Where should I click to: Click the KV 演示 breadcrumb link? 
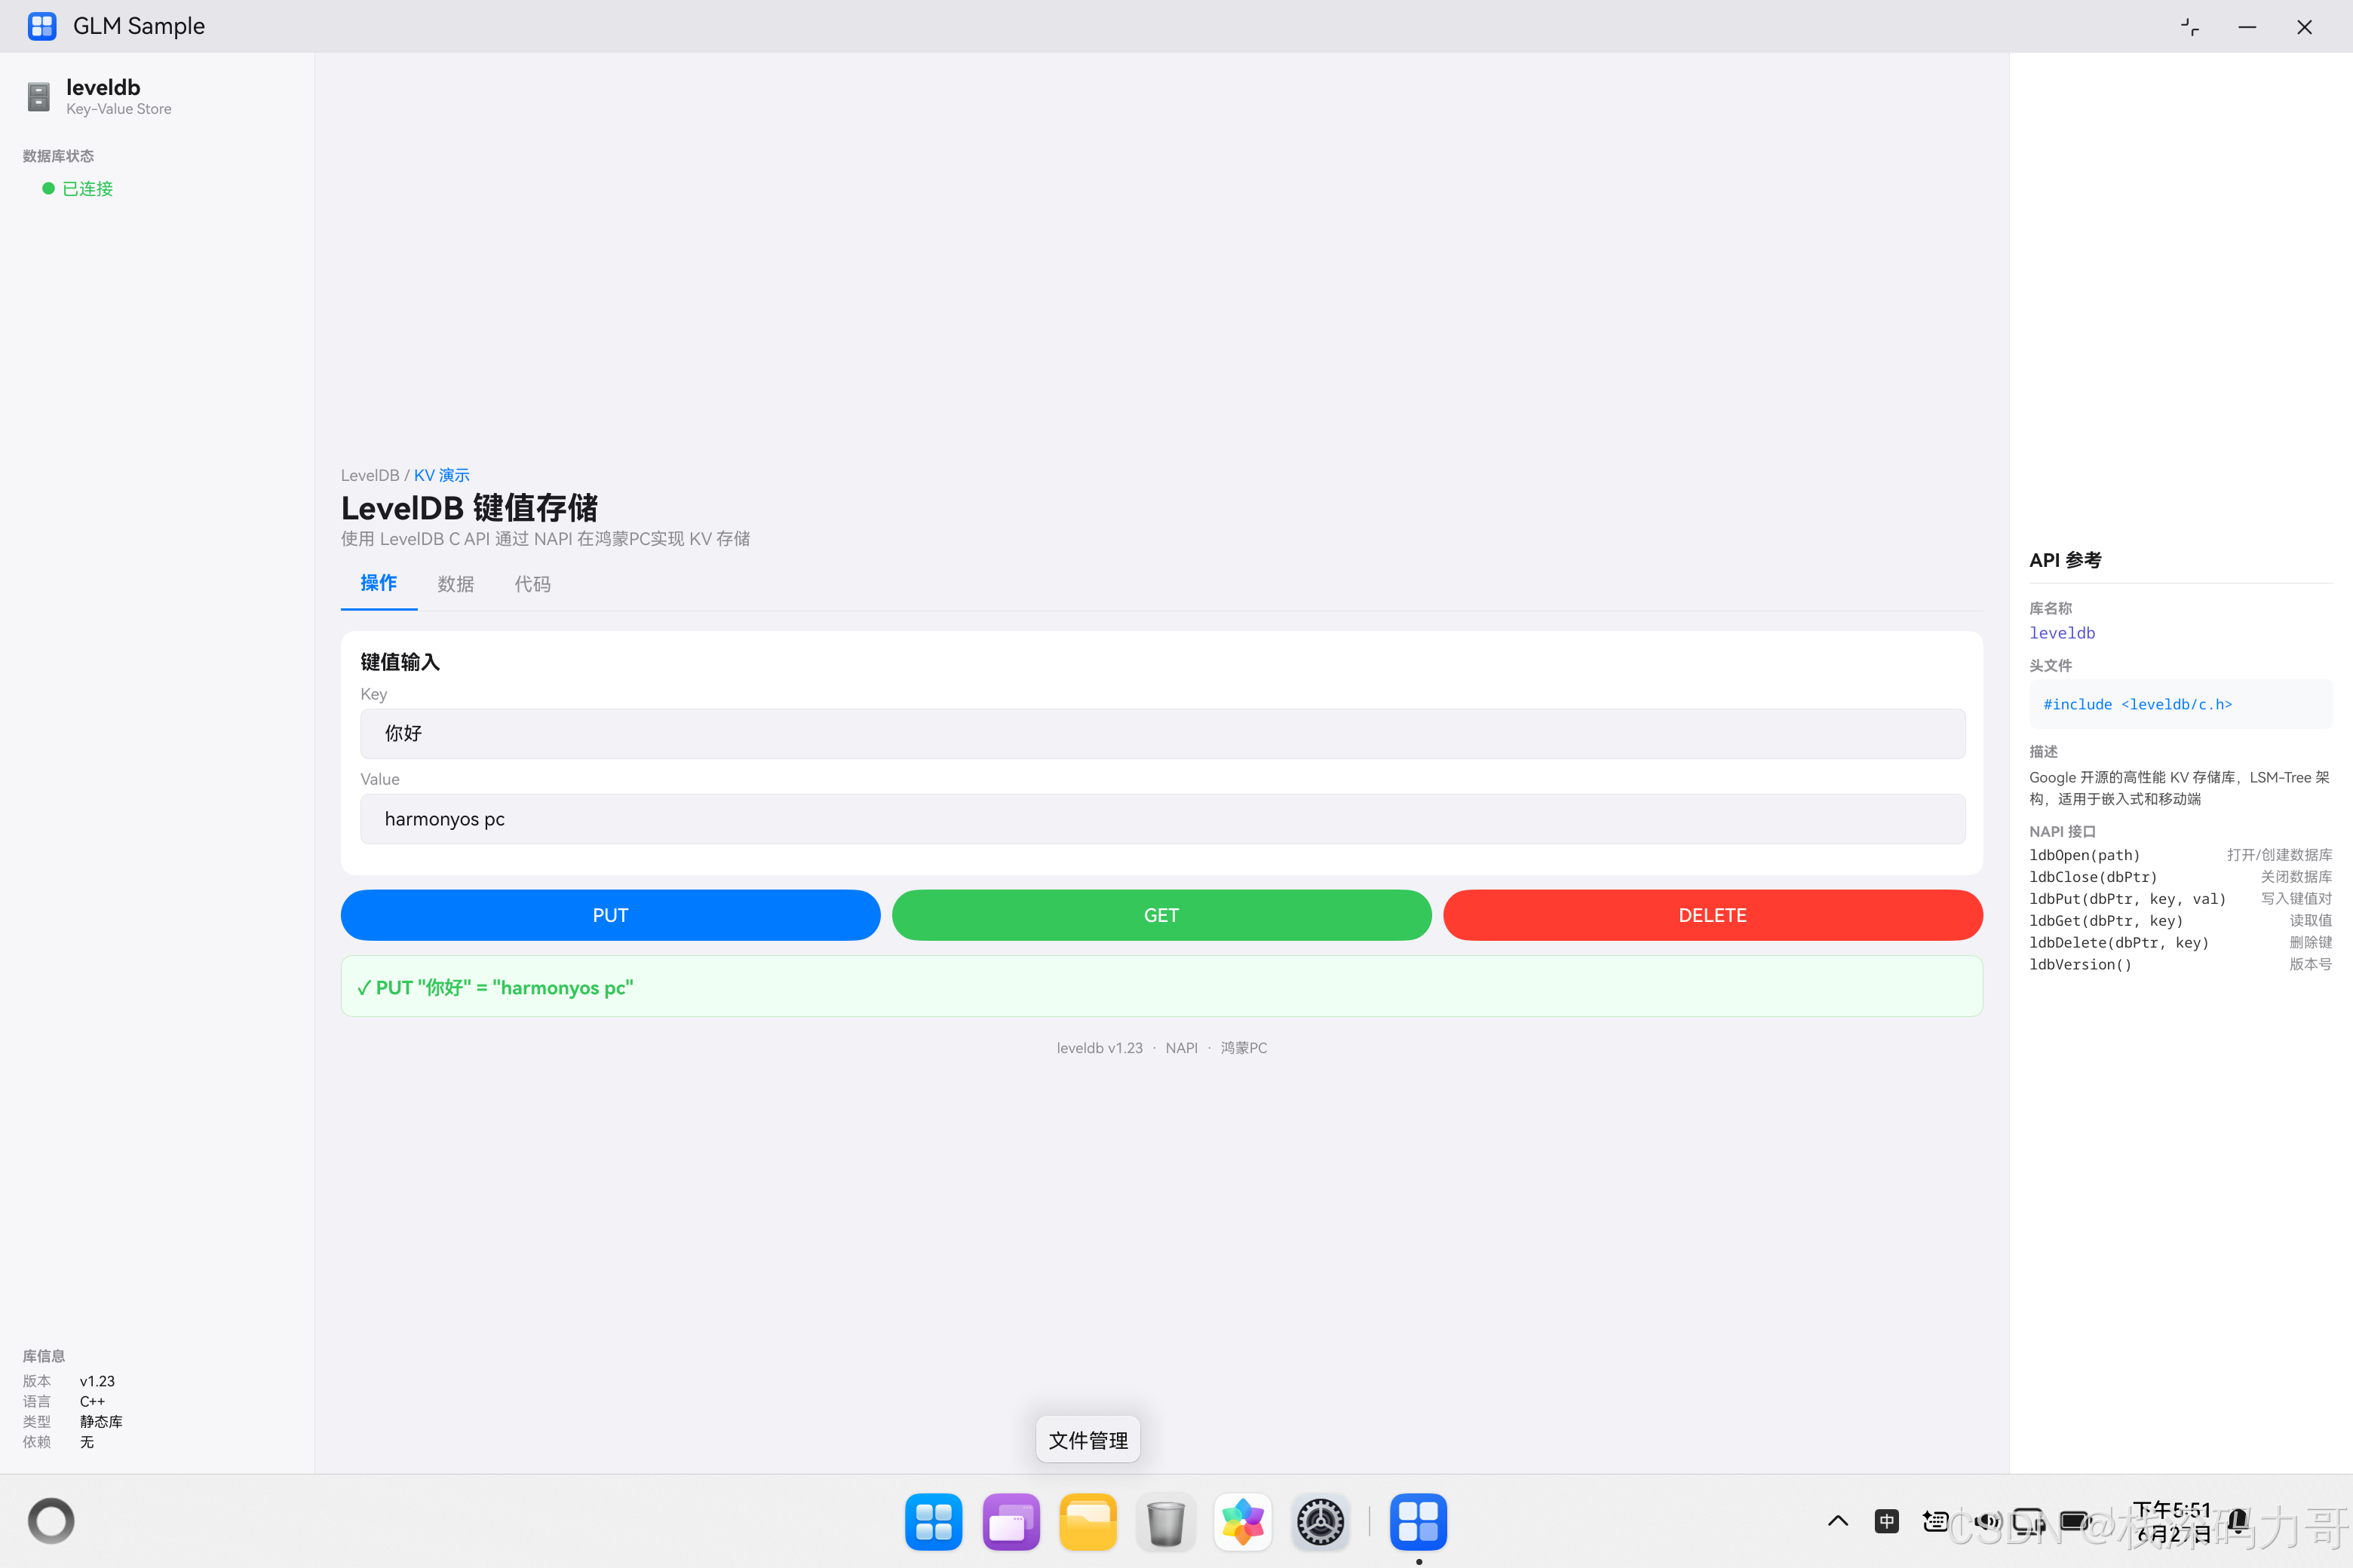pos(441,475)
